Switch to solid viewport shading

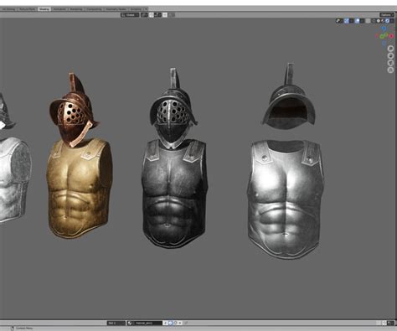tap(379, 21)
